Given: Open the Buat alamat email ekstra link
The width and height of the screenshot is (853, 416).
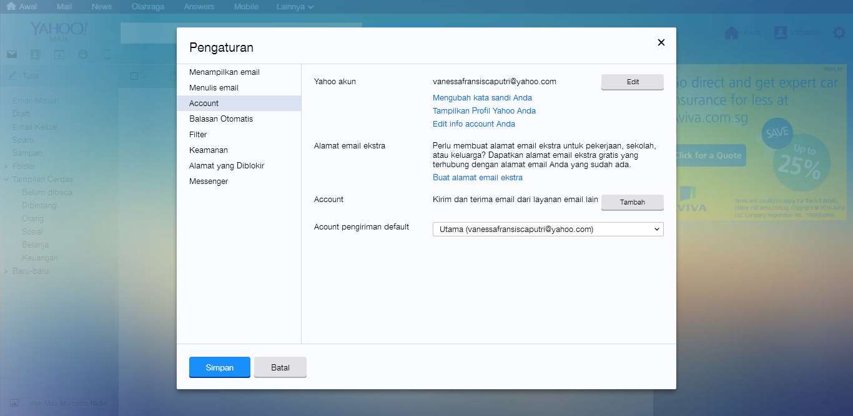Looking at the screenshot, I should pyautogui.click(x=477, y=177).
